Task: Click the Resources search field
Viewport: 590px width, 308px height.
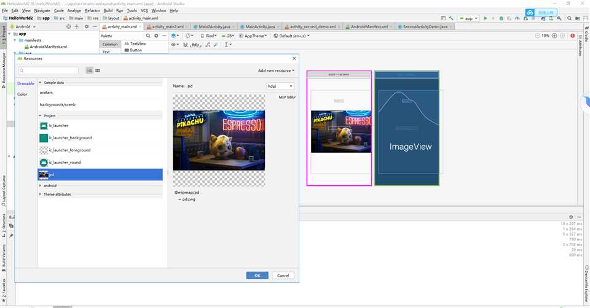Action: [x=48, y=70]
